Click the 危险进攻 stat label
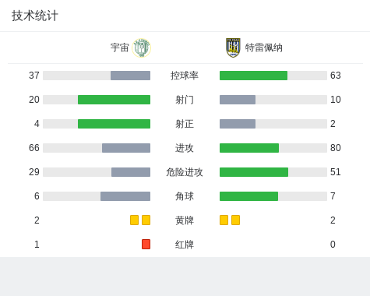The height and width of the screenshot is (296, 370). 185,172
